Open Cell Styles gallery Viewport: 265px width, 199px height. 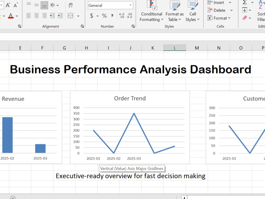(x=192, y=11)
